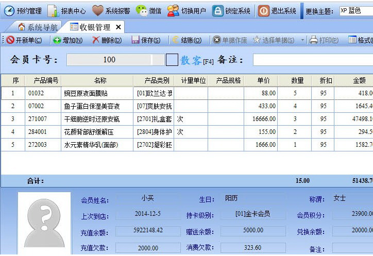Click the 保存 floppy disk icon
The width and height of the screenshot is (373, 256).
coord(135,40)
